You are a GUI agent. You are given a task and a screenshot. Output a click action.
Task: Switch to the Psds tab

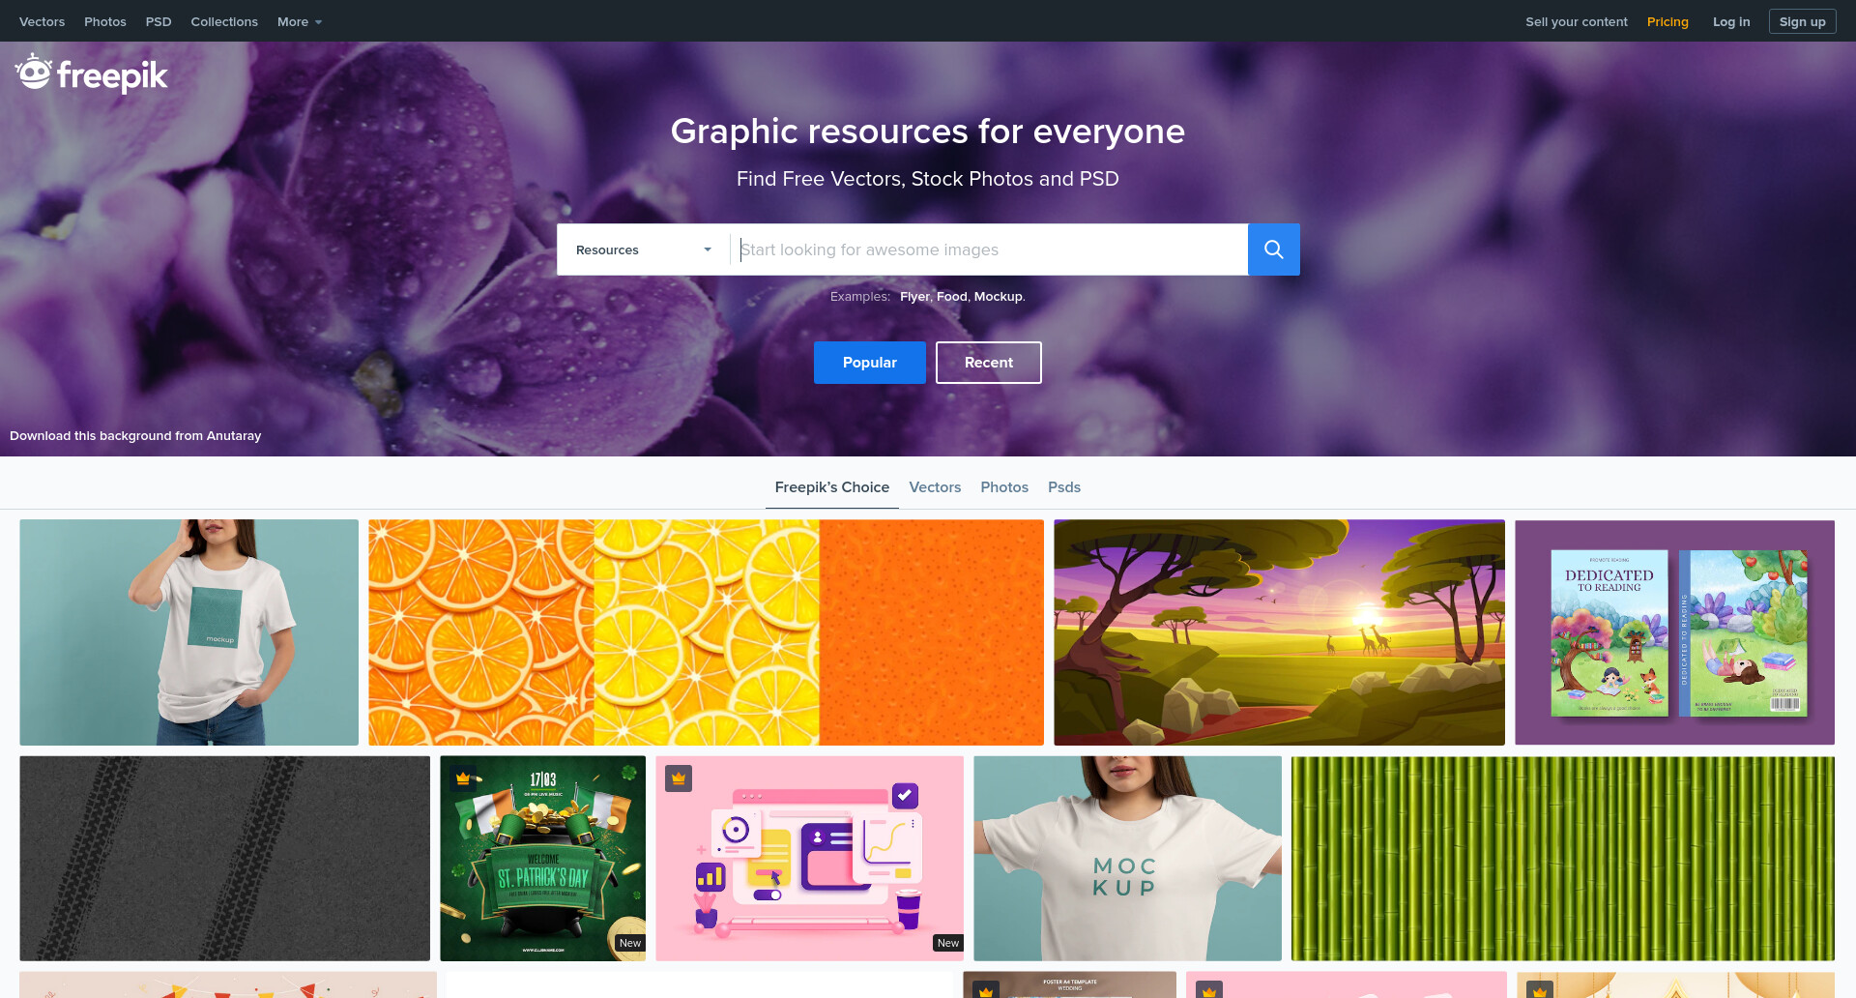click(1064, 487)
